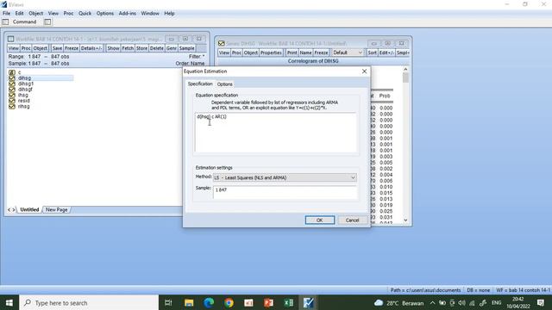Open PowerPoint from taskbar
This screenshot has width=552, height=310.
click(268, 302)
